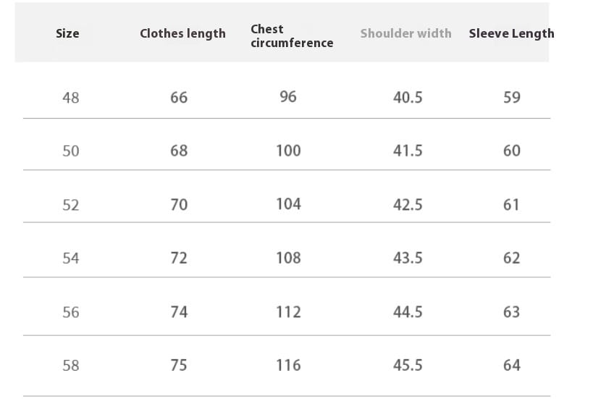This screenshot has width=593, height=399.
Task: Select the greyed Shoulder width header
Action: tap(405, 33)
